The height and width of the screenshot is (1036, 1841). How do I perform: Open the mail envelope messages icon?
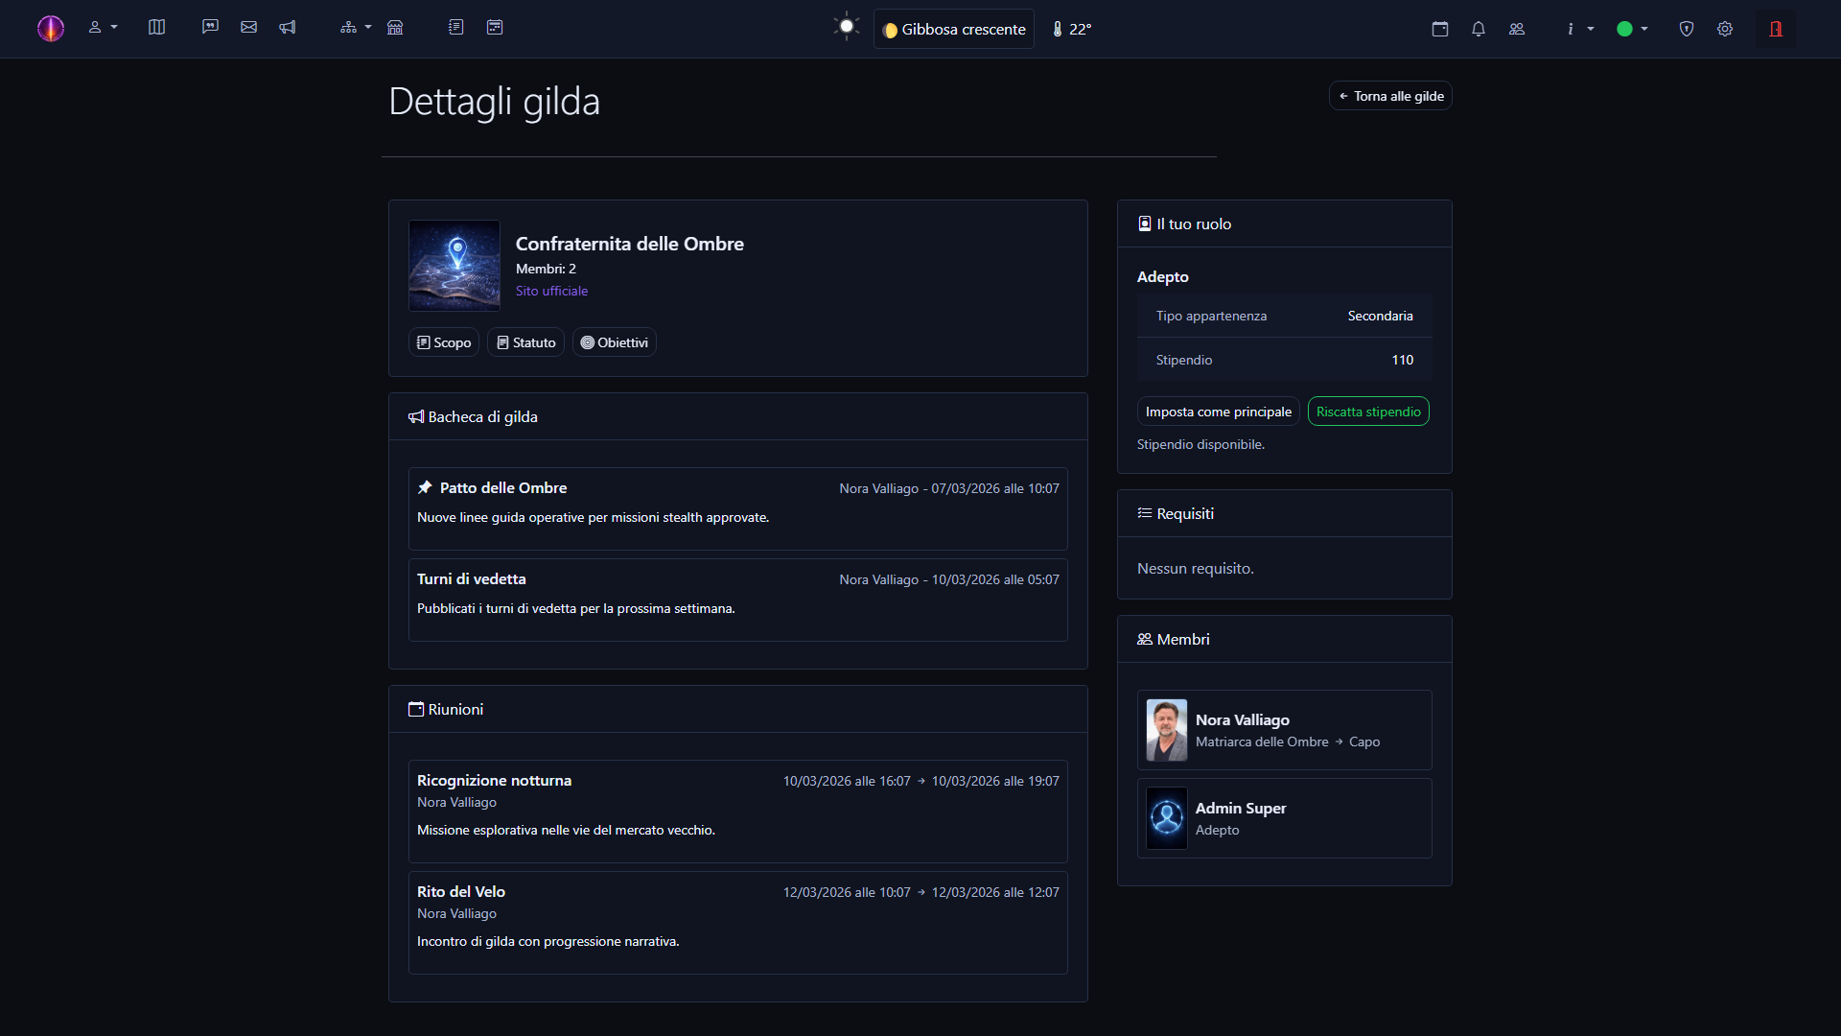pos(249,28)
